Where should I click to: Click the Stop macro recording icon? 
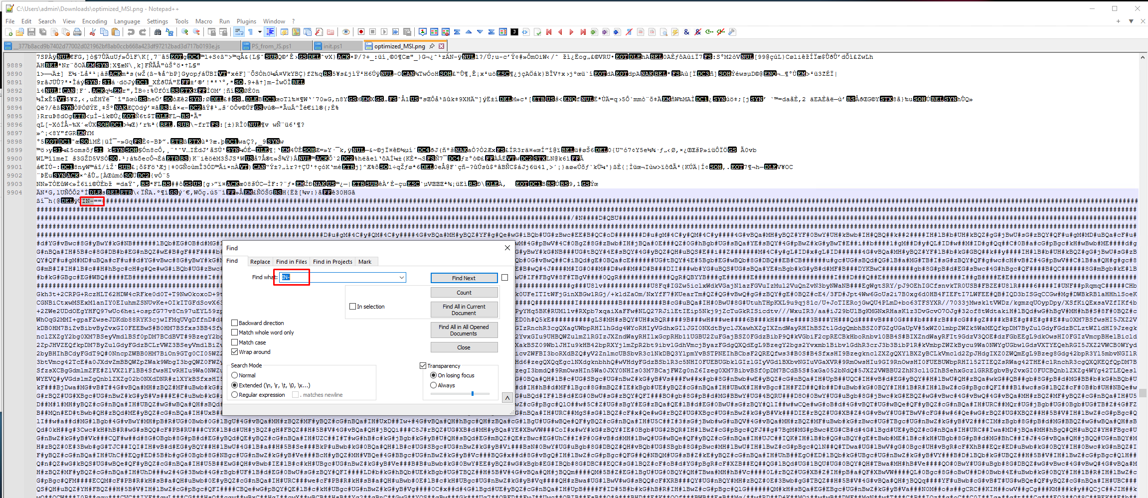point(373,32)
